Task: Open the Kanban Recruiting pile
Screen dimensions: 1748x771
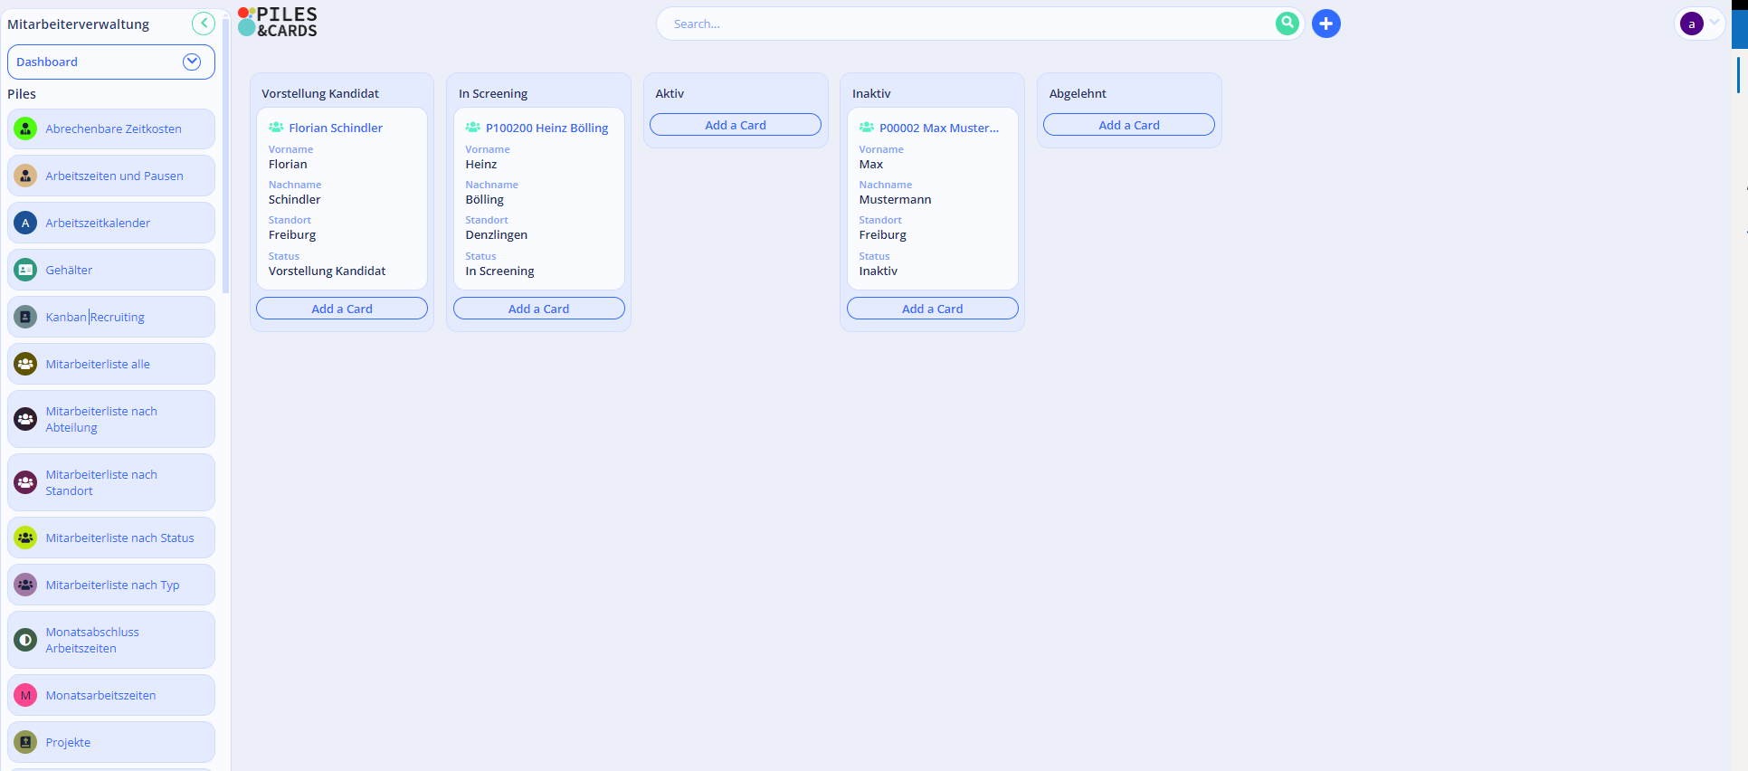Action: [x=111, y=317]
